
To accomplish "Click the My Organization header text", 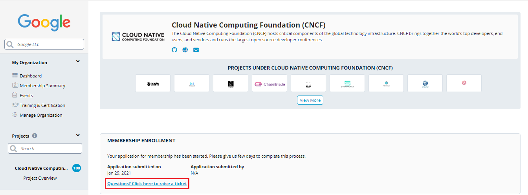I will [29, 63].
